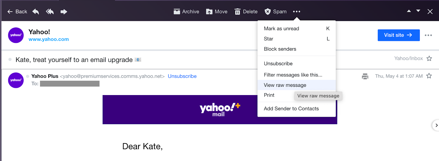The width and height of the screenshot is (439, 161).
Task: Click the yahoo!+ mail banner image
Action: pos(220,110)
